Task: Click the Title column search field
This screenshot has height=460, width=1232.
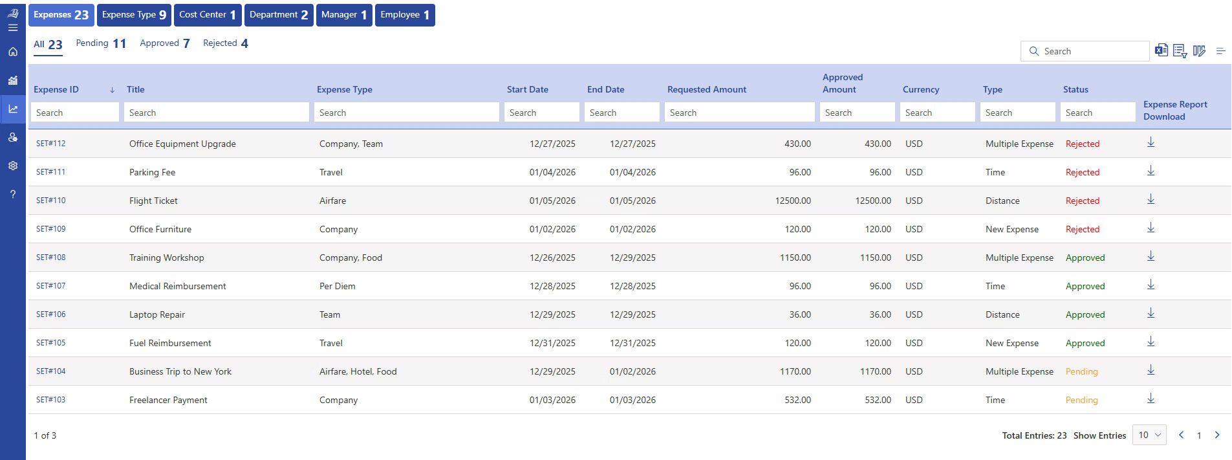Action: coord(217,113)
